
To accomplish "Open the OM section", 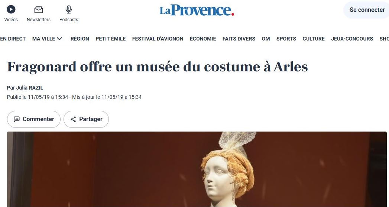I will click(x=266, y=39).
